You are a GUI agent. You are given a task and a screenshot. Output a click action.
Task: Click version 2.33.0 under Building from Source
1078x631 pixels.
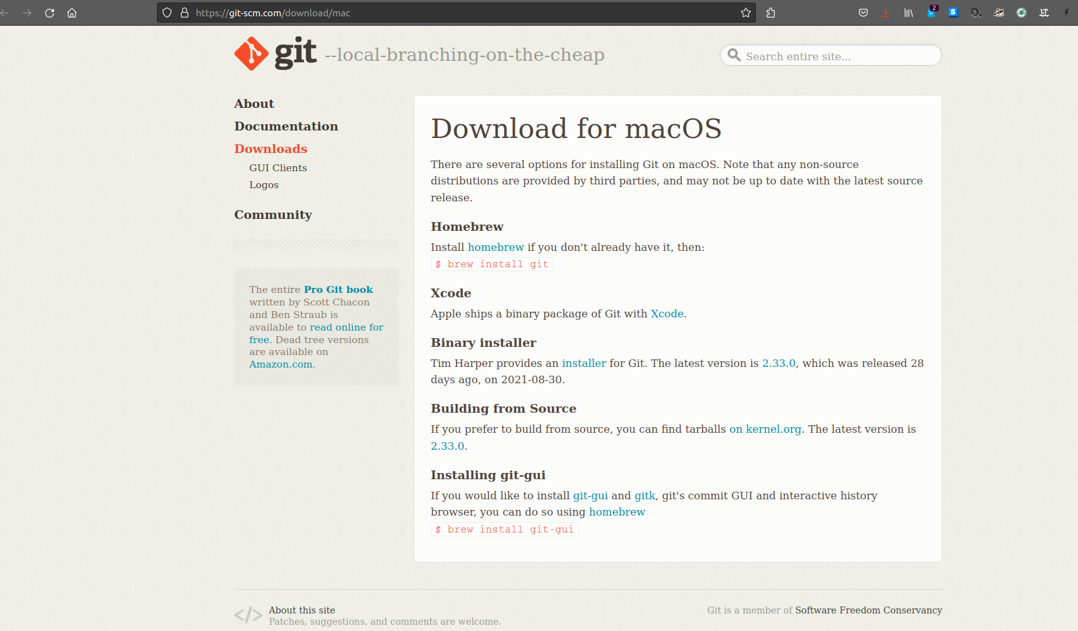(x=448, y=446)
